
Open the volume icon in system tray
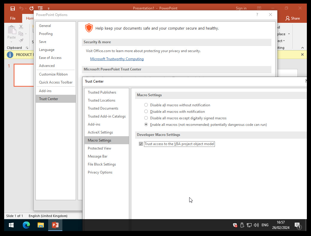pyautogui.click(x=256, y=225)
